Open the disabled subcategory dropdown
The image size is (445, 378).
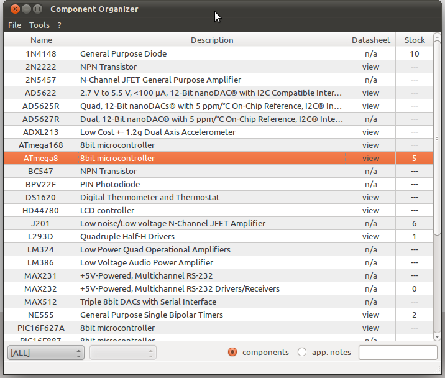coord(123,353)
